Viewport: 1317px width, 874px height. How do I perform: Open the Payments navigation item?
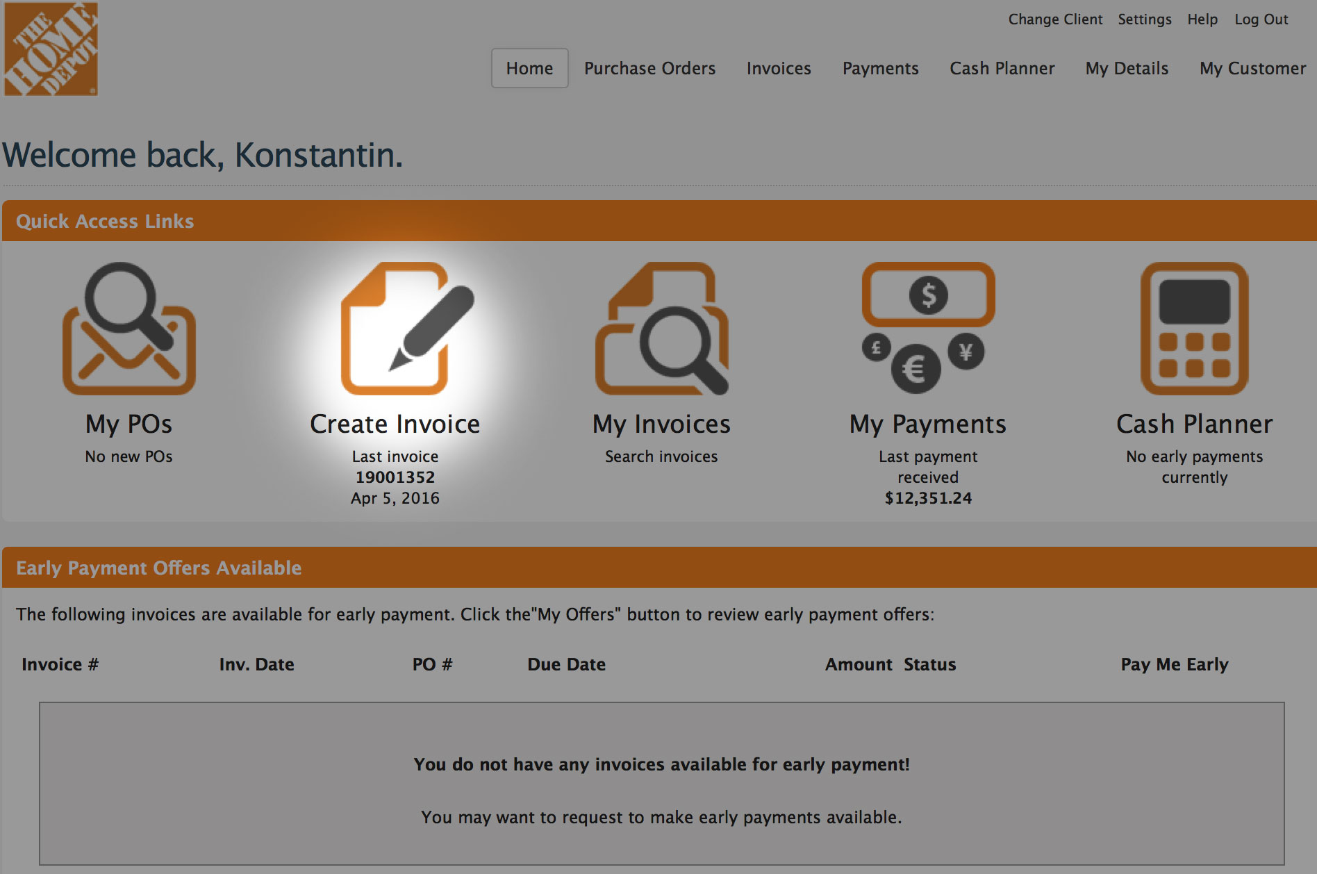(880, 68)
